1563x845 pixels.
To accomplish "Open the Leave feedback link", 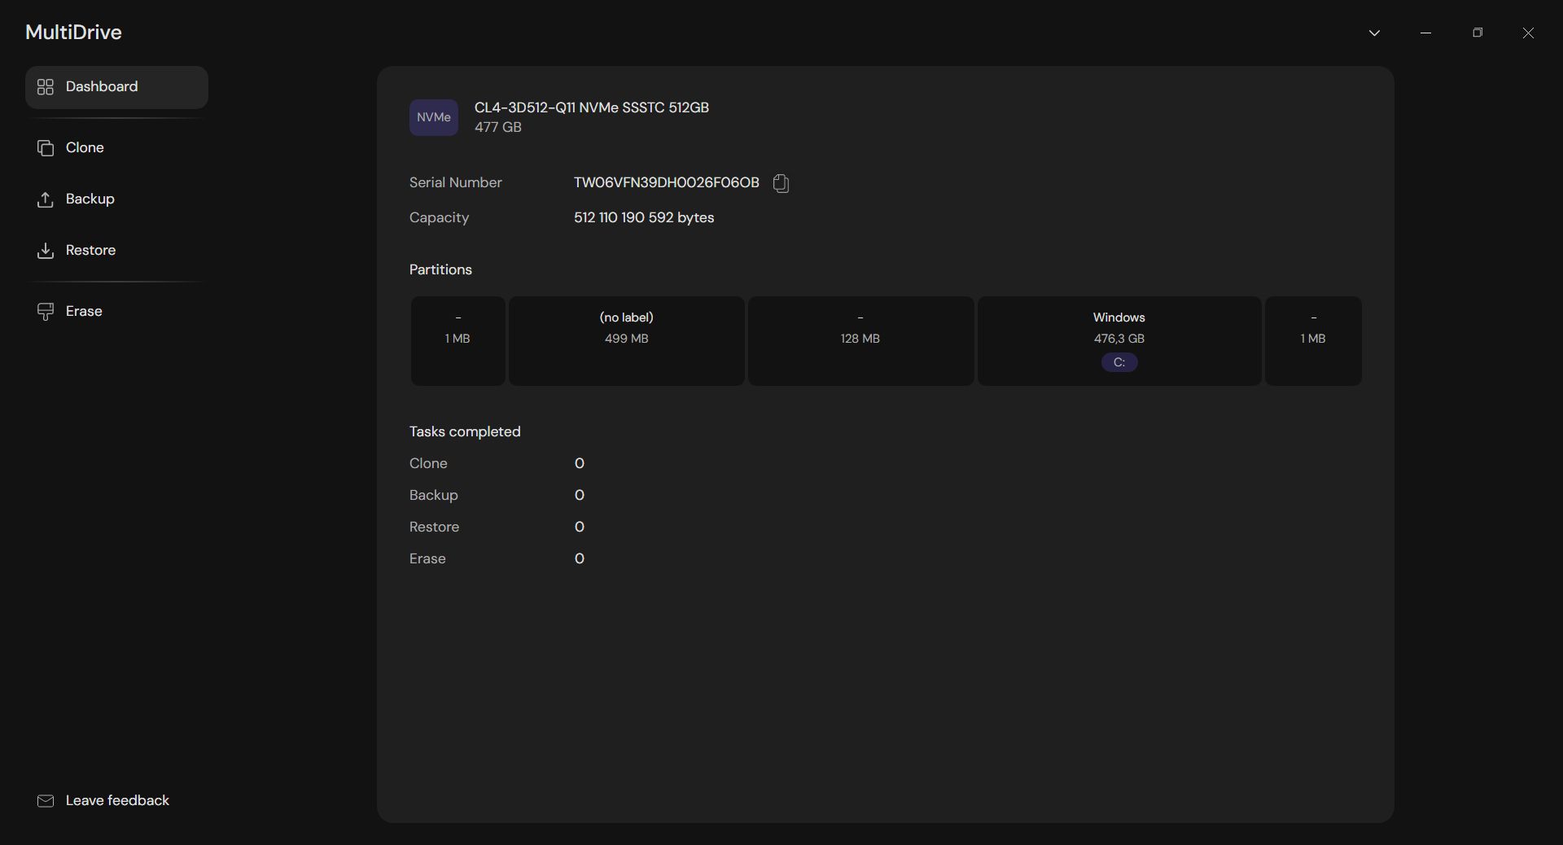I will tap(117, 801).
